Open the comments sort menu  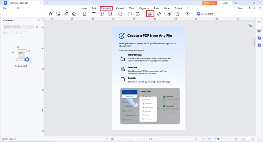tap(4, 33)
